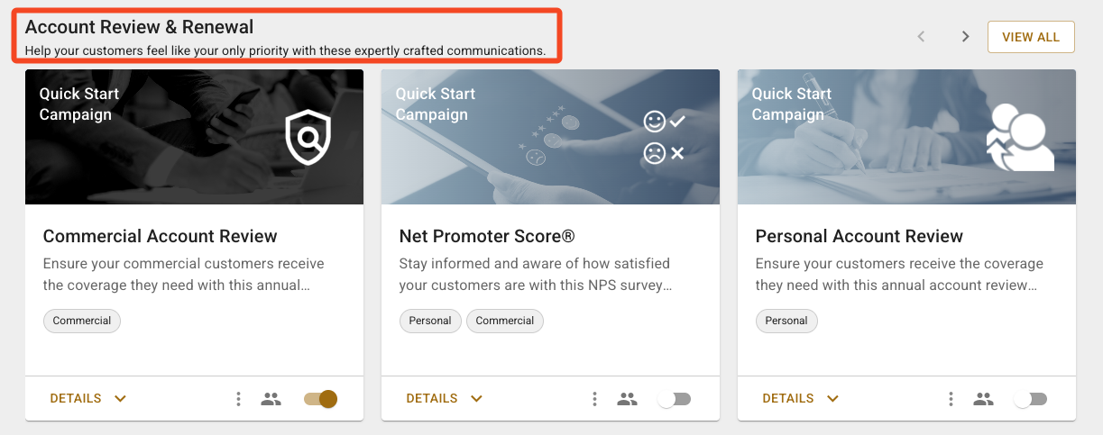
Task: Click the Commercial tag on Net Promoter Score
Action: pos(505,321)
